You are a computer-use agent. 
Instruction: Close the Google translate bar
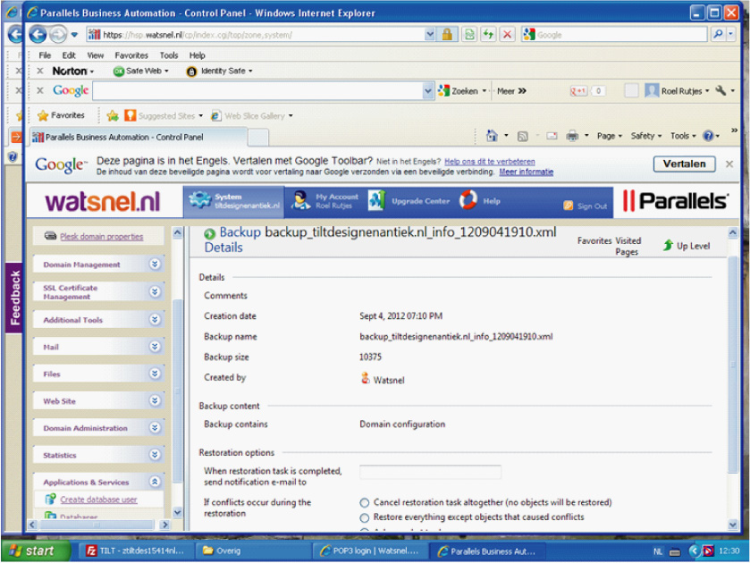[x=729, y=164]
